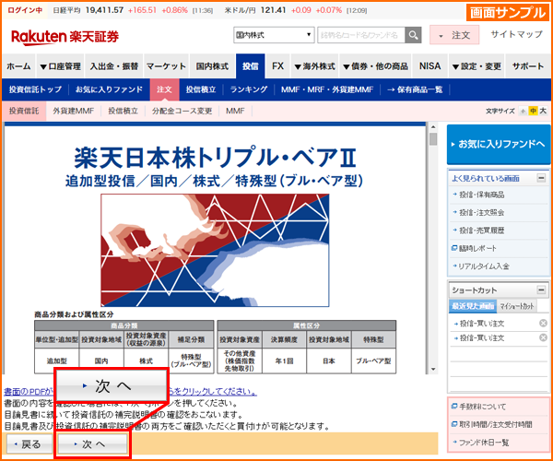The height and width of the screenshot is (461, 553).
Task: Expand the 設定・変更 menu
Action: 477,66
